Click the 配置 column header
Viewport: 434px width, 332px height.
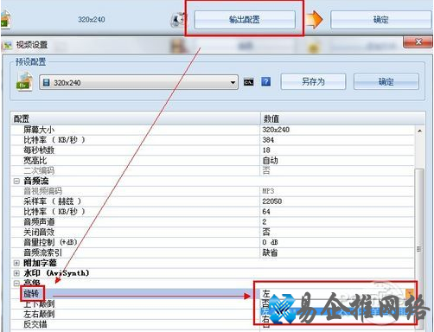(136, 118)
